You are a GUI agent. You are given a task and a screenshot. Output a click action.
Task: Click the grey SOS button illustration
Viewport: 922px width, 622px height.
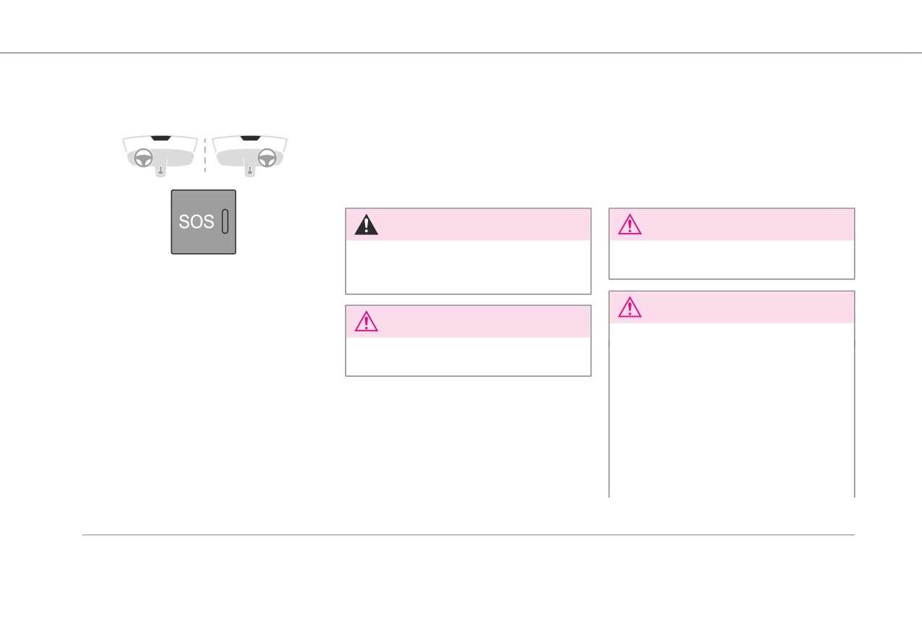tap(203, 222)
